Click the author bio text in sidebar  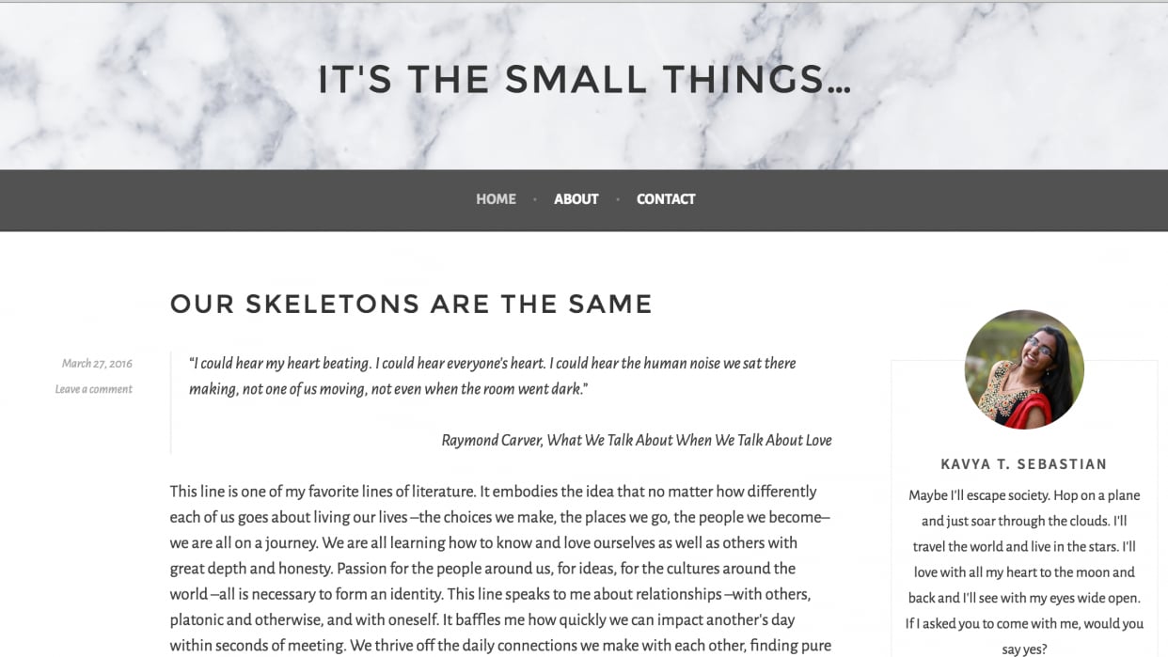point(1024,571)
